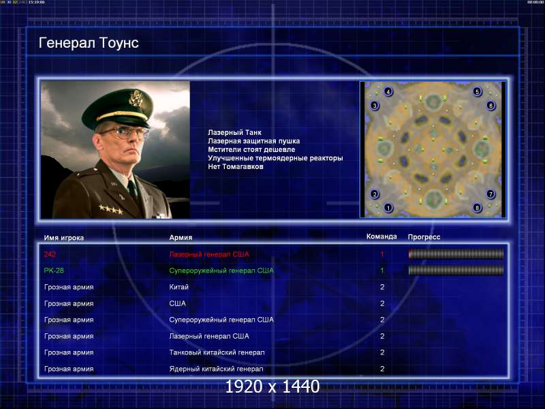
Task: Click General Townes portrait image
Action: (x=115, y=150)
